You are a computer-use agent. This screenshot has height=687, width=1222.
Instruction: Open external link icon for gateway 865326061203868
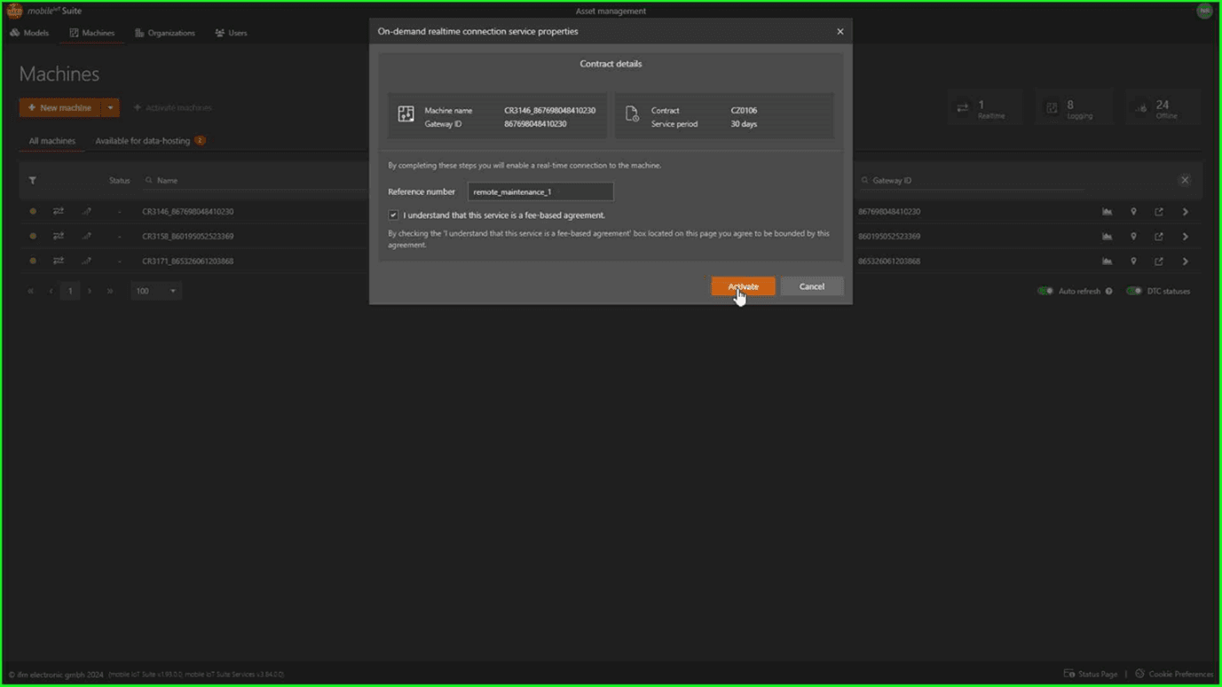click(1159, 262)
